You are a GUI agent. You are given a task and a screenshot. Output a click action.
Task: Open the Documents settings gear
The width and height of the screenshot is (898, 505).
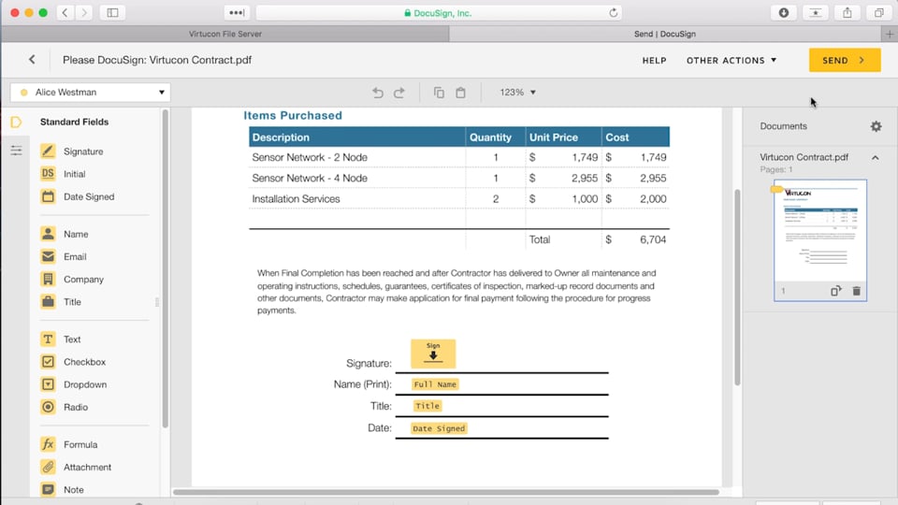pyautogui.click(x=876, y=126)
